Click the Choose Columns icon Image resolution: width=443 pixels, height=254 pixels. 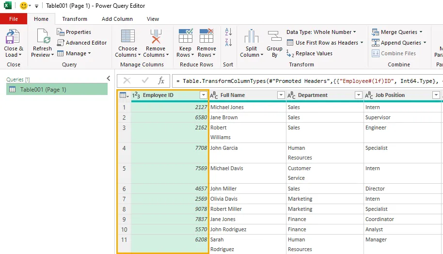coord(127,36)
